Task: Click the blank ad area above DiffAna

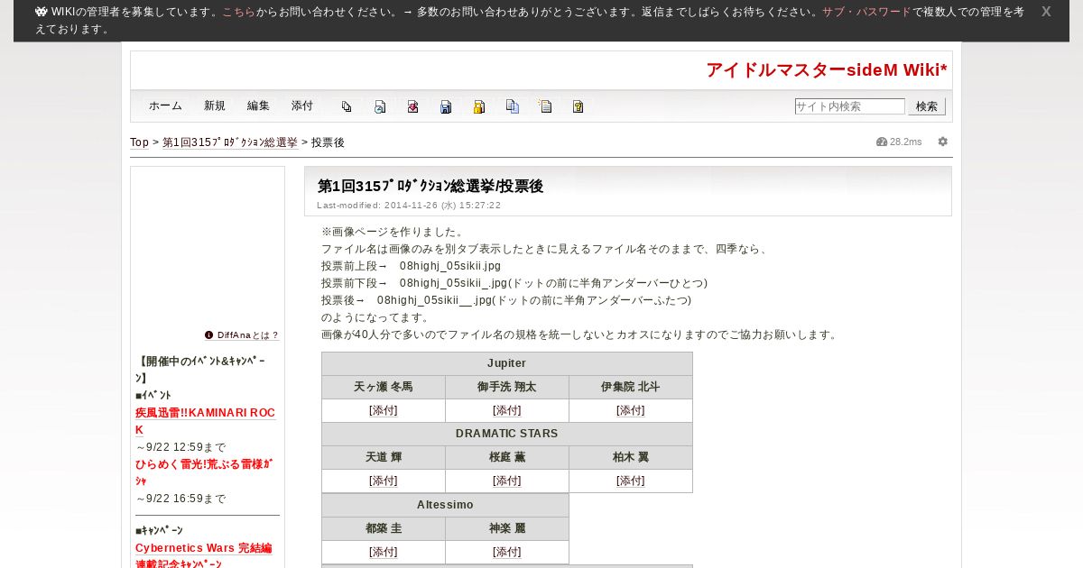Action: [x=208, y=248]
